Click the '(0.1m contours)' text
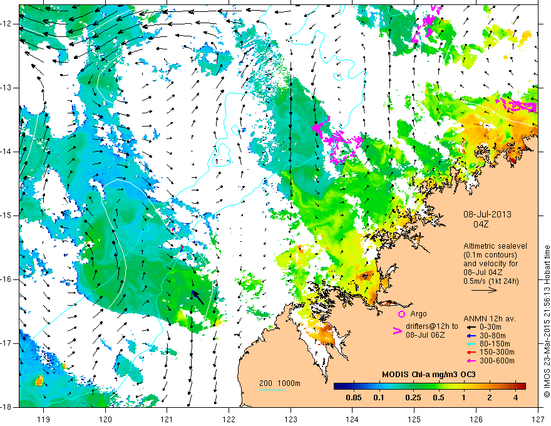The image size is (551, 426). coord(490,255)
